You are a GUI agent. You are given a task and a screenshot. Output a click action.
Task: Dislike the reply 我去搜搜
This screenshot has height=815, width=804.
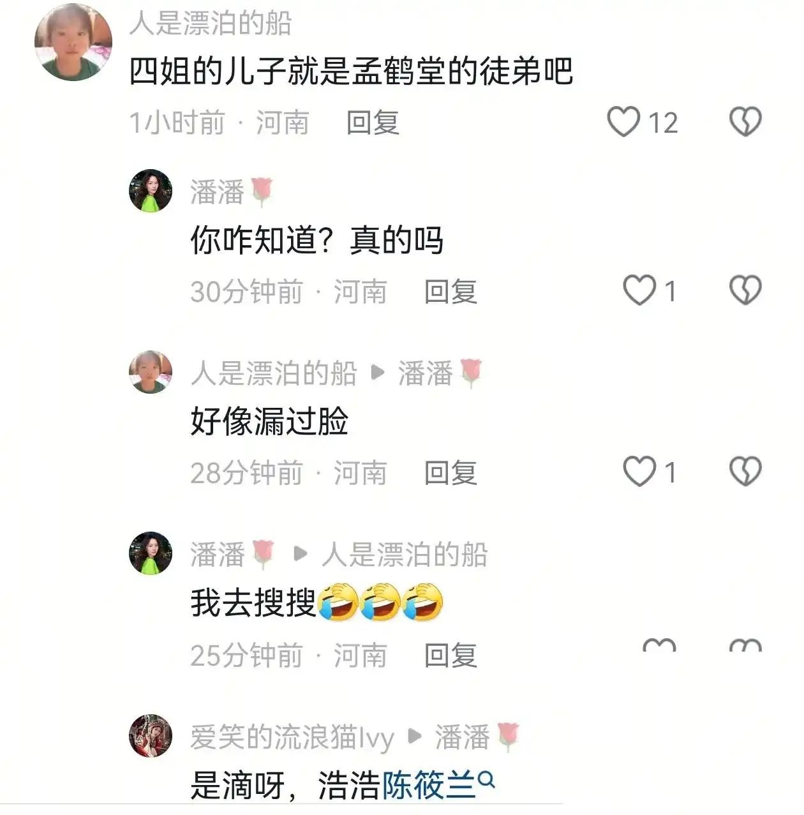point(745,645)
